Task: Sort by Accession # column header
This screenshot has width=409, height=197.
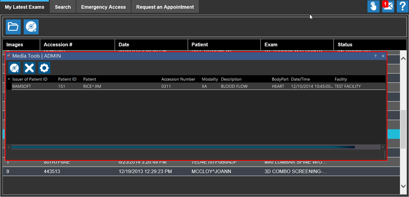Action: (58, 45)
